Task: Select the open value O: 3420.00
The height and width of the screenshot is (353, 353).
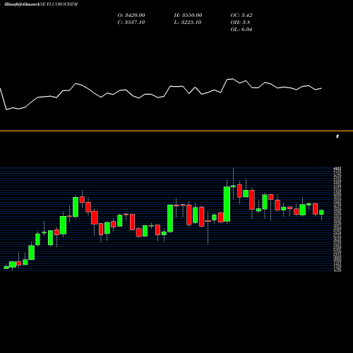Action: pos(131,16)
